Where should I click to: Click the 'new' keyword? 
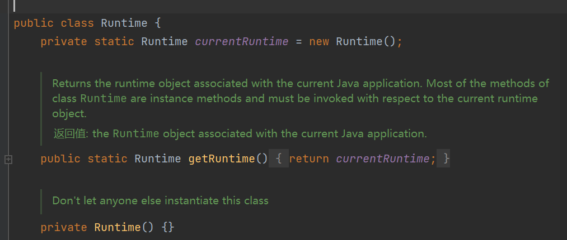(319, 42)
